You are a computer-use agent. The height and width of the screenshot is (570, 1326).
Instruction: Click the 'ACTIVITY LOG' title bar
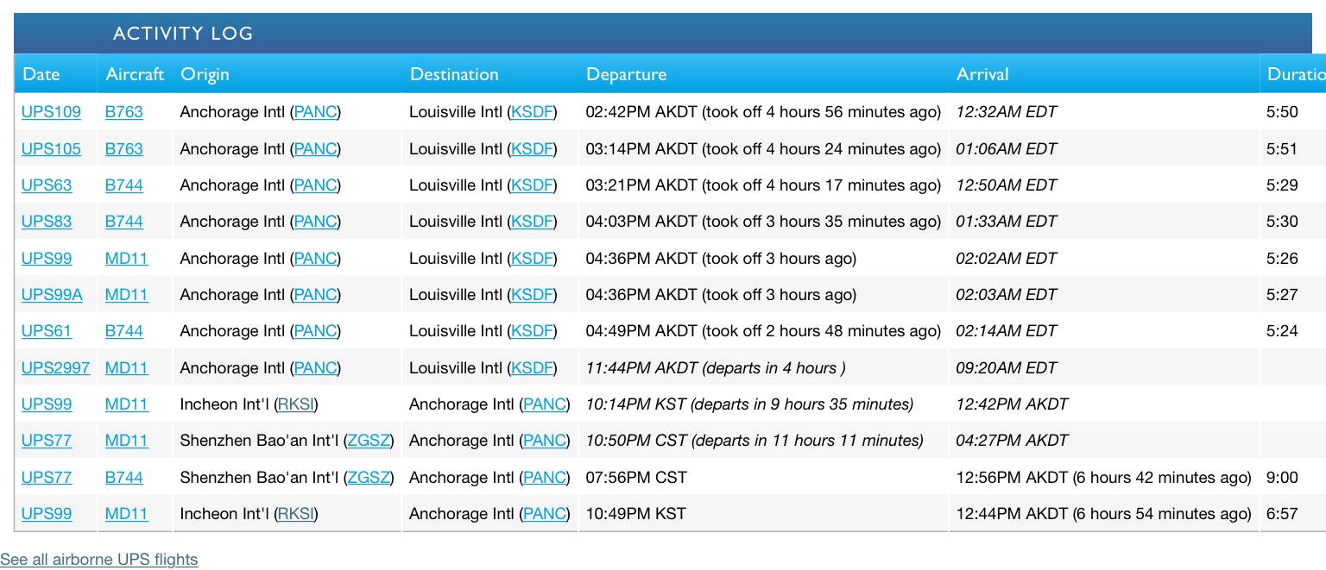pos(663,34)
